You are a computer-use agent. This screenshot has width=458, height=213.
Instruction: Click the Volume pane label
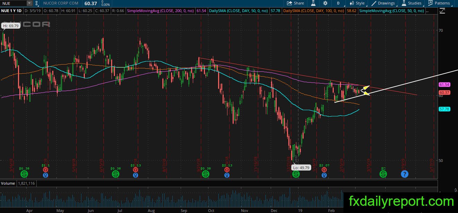[8, 183]
